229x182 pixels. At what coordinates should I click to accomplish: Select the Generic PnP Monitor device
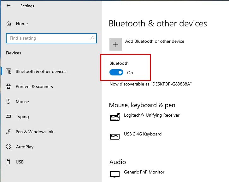(x=144, y=172)
